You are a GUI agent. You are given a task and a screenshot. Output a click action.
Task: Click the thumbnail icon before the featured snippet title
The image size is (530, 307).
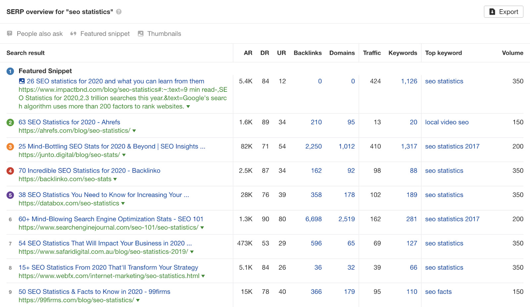[x=22, y=81]
